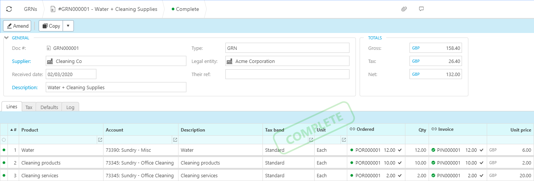Image resolution: width=534 pixels, height=181 pixels.
Task: Open the Log tab
Action: 70,107
